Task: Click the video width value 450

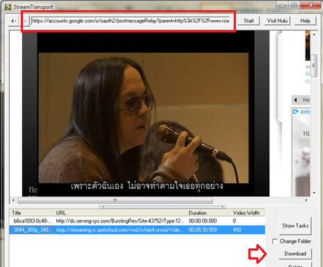Action: click(x=237, y=229)
